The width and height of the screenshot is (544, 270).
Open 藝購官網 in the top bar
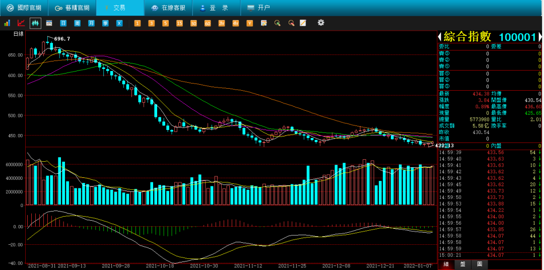coord(72,8)
